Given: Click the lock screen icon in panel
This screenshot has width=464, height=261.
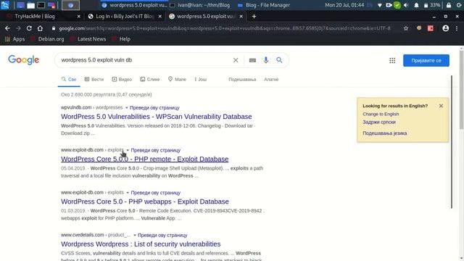Looking at the screenshot, I should (x=449, y=5).
